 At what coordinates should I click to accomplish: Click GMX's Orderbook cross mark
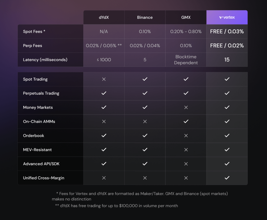(186, 135)
